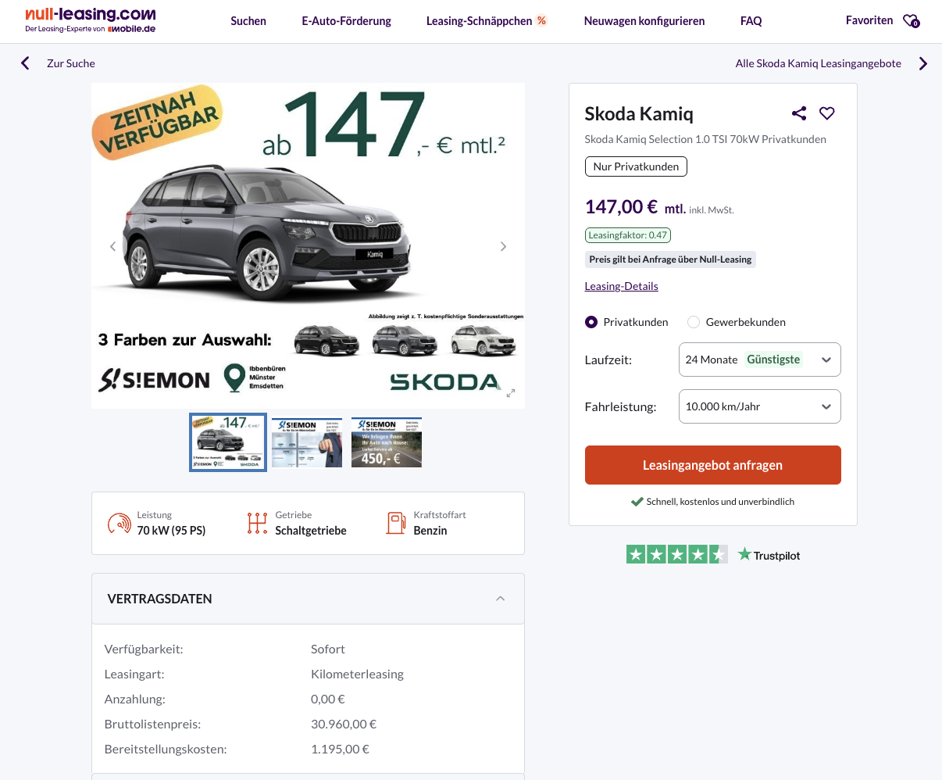The image size is (942, 780).
Task: Show previous image with left gallery arrow
Action: click(112, 246)
